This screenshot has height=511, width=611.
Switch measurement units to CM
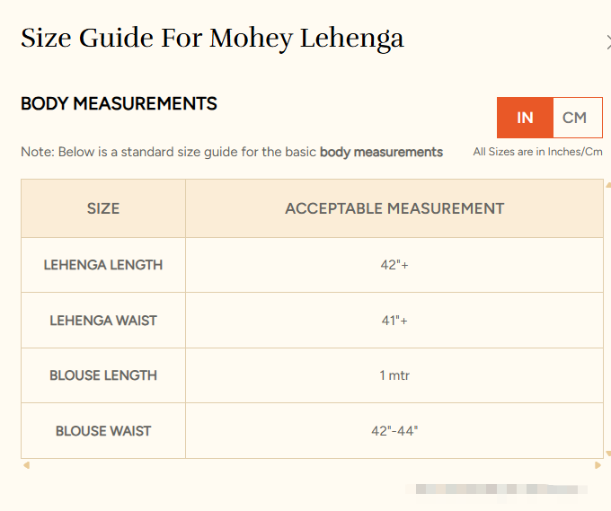click(575, 118)
